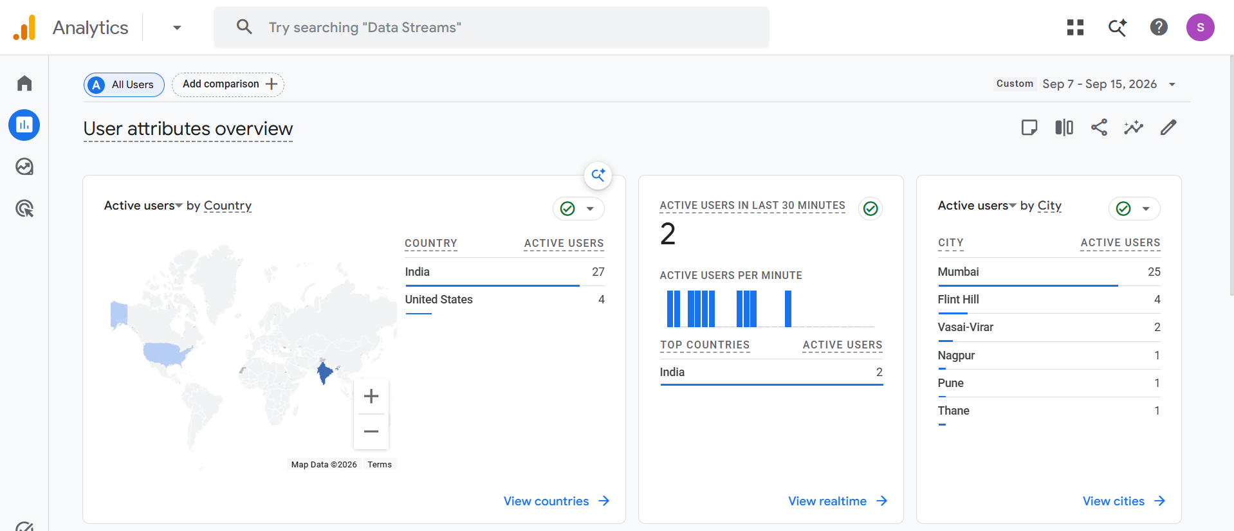1234x531 pixels.
Task: Follow the View cities link
Action: tap(1124, 501)
